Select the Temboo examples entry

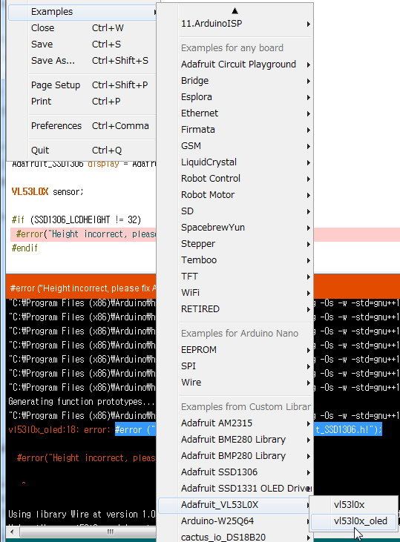click(x=236, y=260)
